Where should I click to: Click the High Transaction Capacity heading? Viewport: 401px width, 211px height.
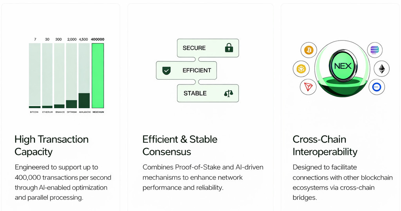pos(51,145)
